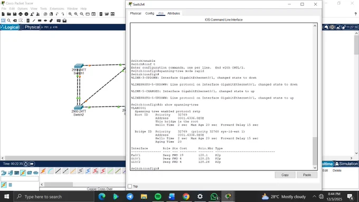This screenshot has width=359, height=202.
Task: Click the Inspect magnifying glass tool
Action: (x=9, y=21)
